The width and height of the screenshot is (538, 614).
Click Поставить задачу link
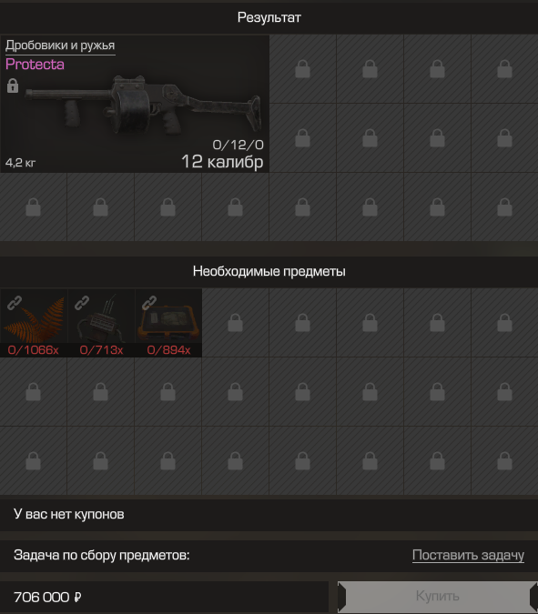click(468, 555)
